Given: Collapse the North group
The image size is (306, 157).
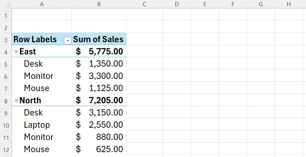Looking at the screenshot, I should [16, 100].
